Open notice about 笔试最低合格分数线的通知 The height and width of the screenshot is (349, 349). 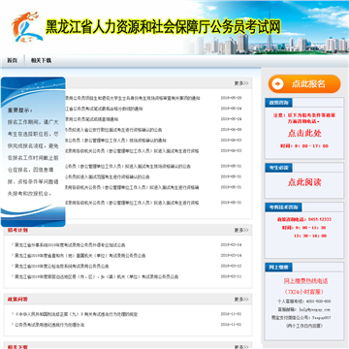(104, 109)
